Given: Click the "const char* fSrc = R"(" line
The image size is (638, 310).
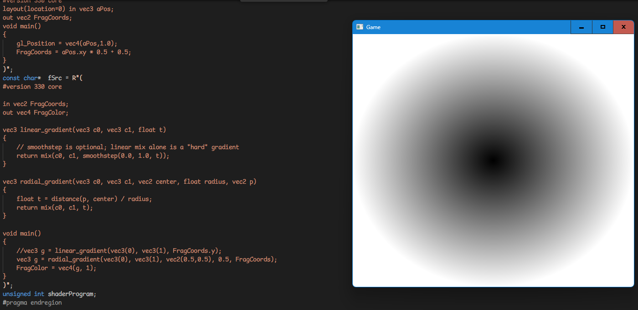Looking at the screenshot, I should click(x=42, y=78).
